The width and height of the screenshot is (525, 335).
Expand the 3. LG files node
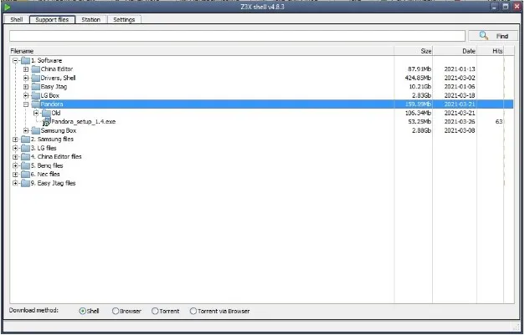(15, 148)
